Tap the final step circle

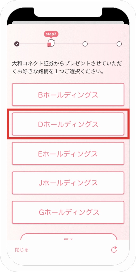coord(119,44)
